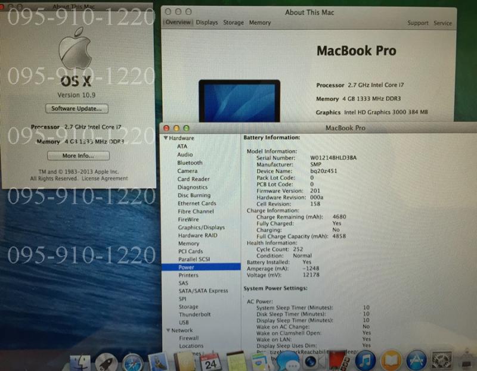The image size is (477, 371).
Task: Select Printers in sidebar
Action: pos(188,275)
